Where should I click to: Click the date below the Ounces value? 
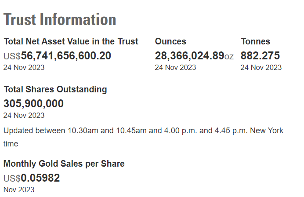[175, 67]
